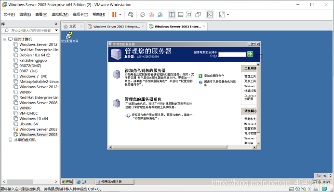Click the hard disk status icon

[292, 189]
